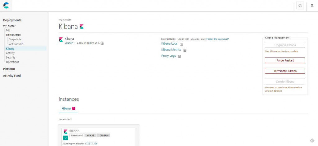The width and height of the screenshot is (318, 146).
Task: Open Edit under my_cluster
Action: [8, 30]
